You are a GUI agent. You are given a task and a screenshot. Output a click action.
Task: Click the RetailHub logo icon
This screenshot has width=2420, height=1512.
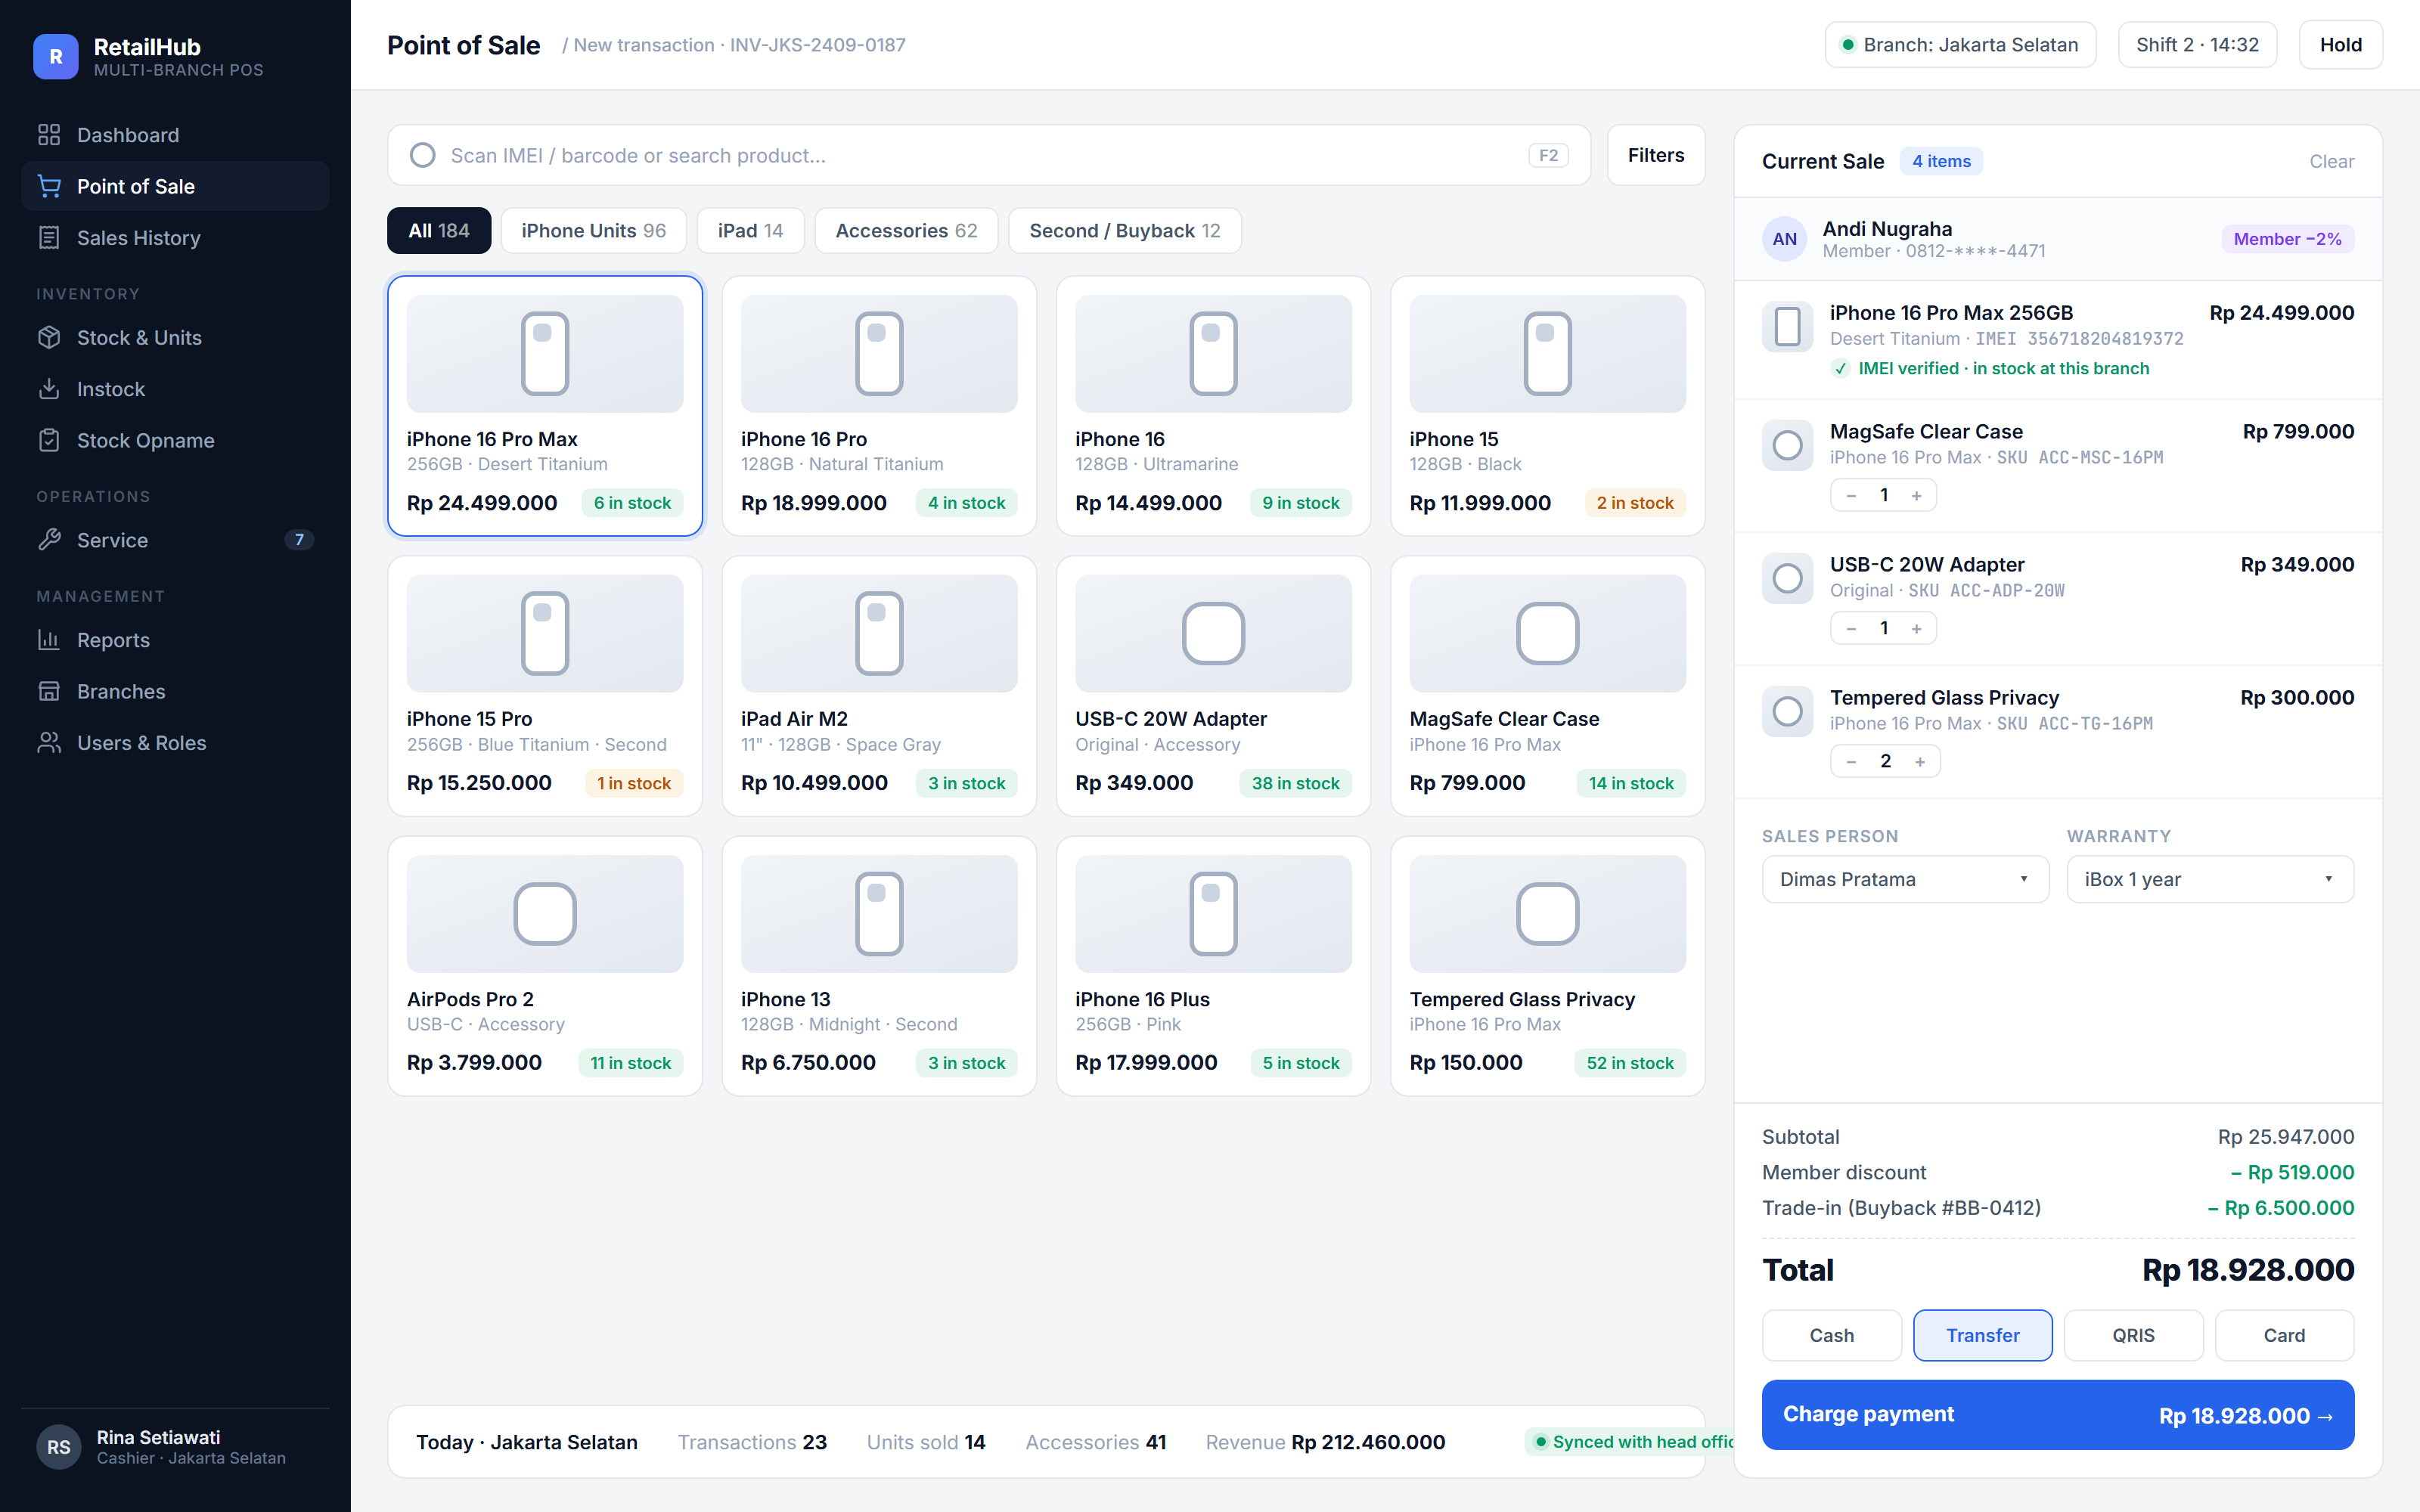click(56, 57)
